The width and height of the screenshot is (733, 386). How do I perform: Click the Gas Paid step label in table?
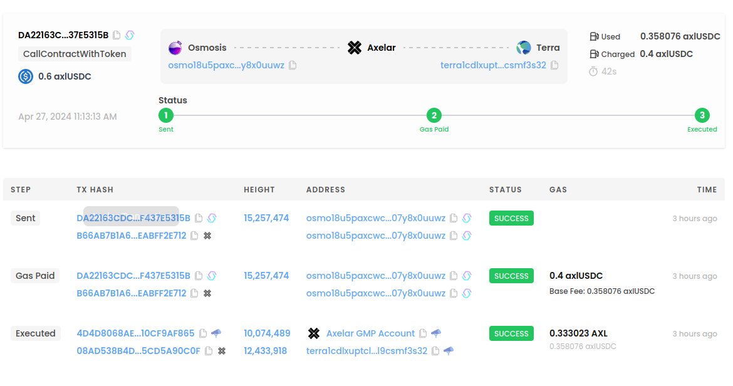(35, 276)
